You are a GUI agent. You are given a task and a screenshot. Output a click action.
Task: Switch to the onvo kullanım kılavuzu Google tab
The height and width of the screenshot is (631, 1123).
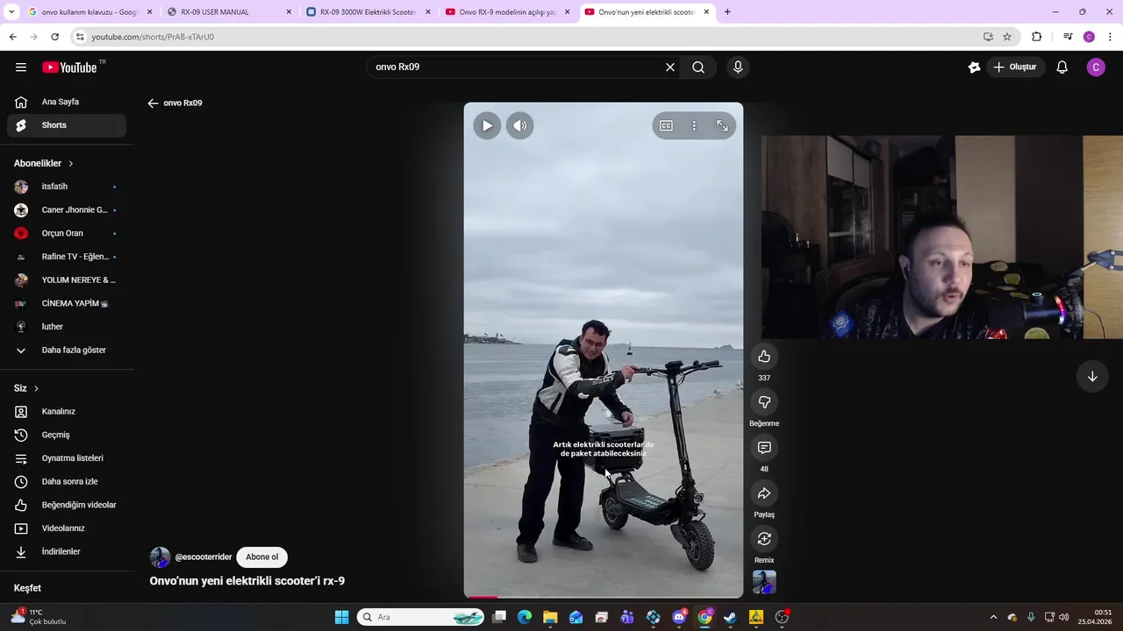tap(90, 12)
